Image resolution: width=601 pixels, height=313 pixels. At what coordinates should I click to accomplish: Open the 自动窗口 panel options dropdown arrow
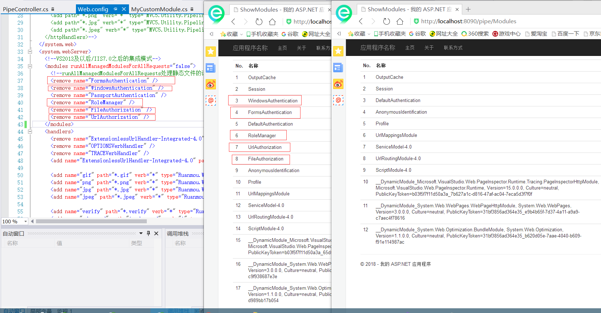(x=141, y=233)
